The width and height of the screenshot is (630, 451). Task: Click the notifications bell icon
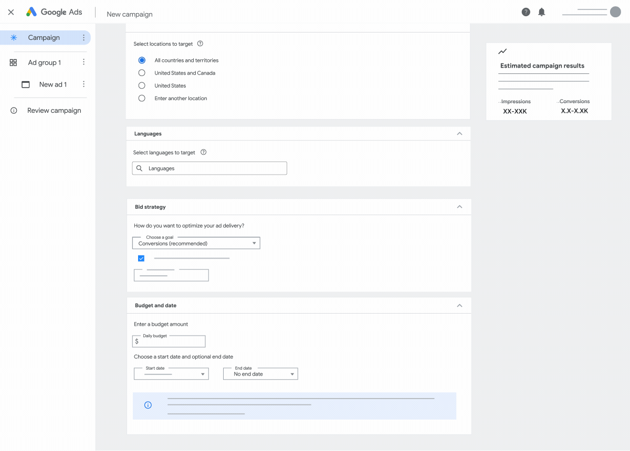[542, 12]
